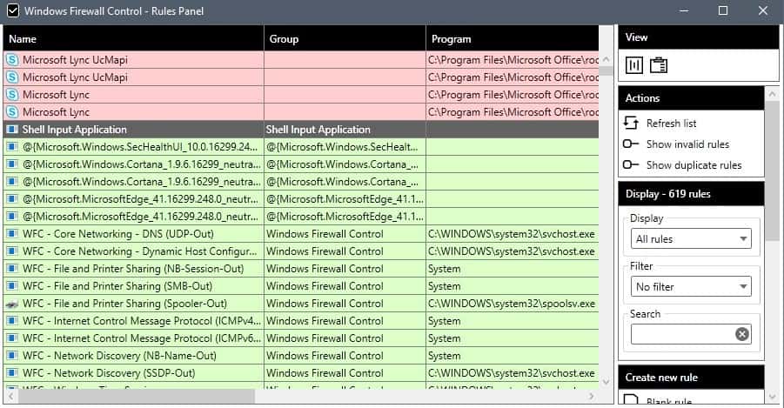Click the Blank rule page icon
This screenshot has height=408, width=784.
point(631,399)
